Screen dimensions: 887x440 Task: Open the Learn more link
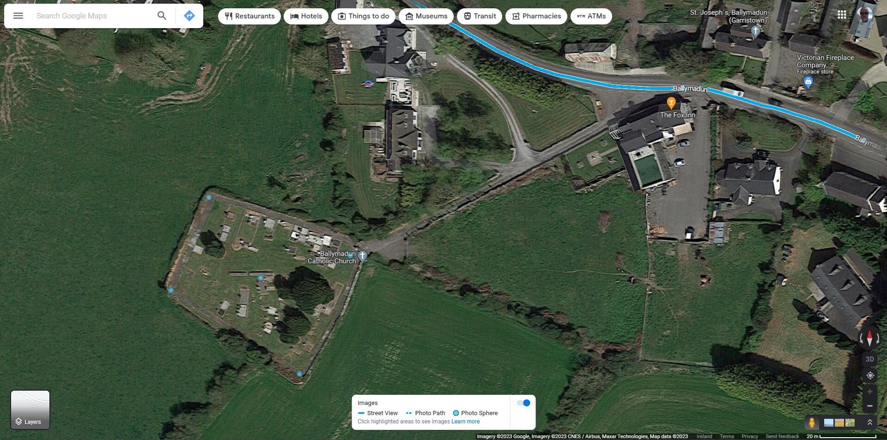click(465, 422)
